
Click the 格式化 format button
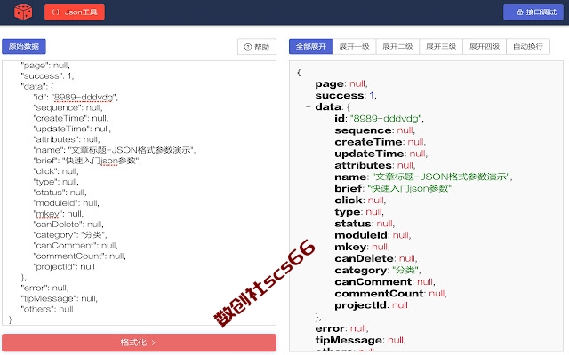(x=139, y=343)
